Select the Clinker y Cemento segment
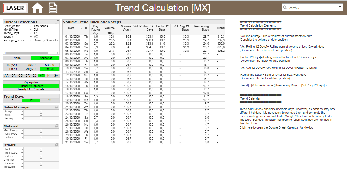Screen dimensions: 347x171 (31, 86)
